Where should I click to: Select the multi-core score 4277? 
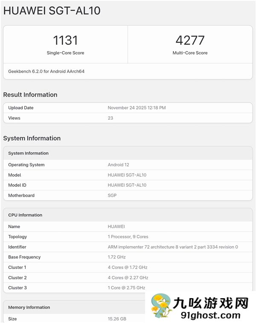190,41
